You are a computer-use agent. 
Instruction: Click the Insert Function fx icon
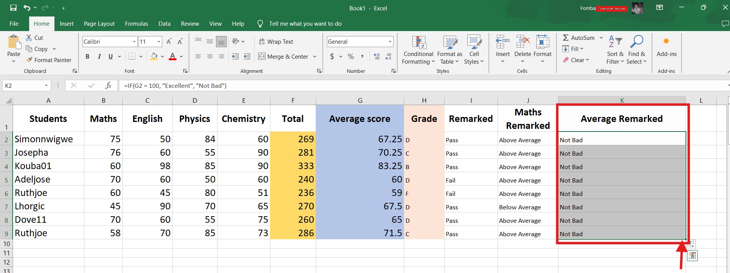tap(109, 86)
